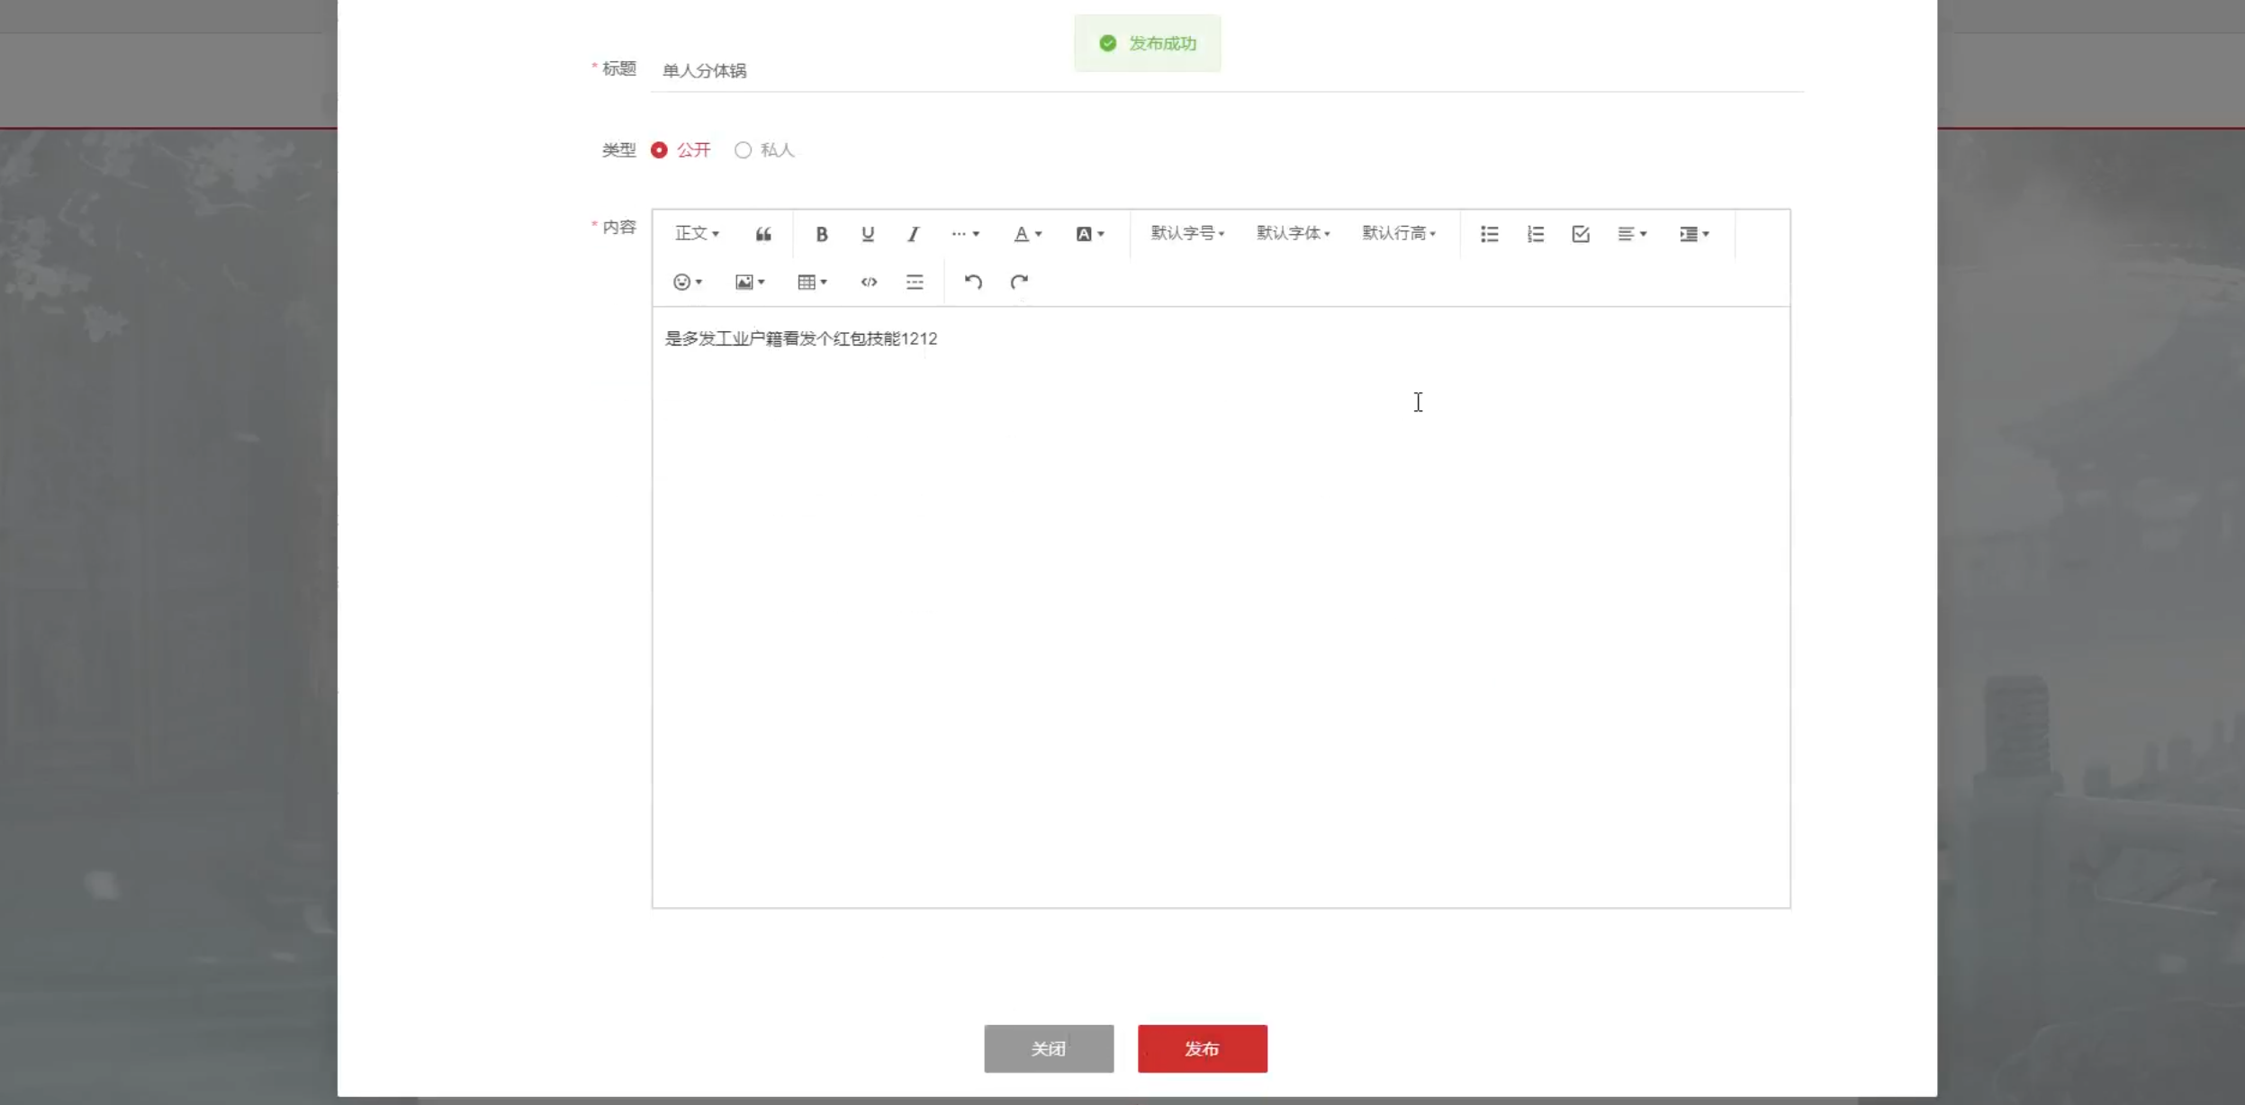The image size is (2245, 1105).
Task: Apply italic formatting
Action: (913, 234)
